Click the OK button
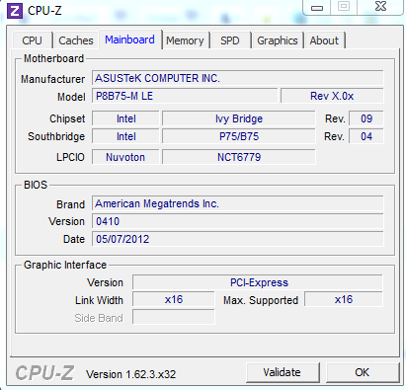406x390 pixels. click(x=362, y=372)
